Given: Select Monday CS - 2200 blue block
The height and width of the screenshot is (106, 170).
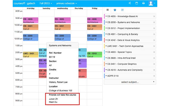Looking at the screenshot, I should coord(31,37).
